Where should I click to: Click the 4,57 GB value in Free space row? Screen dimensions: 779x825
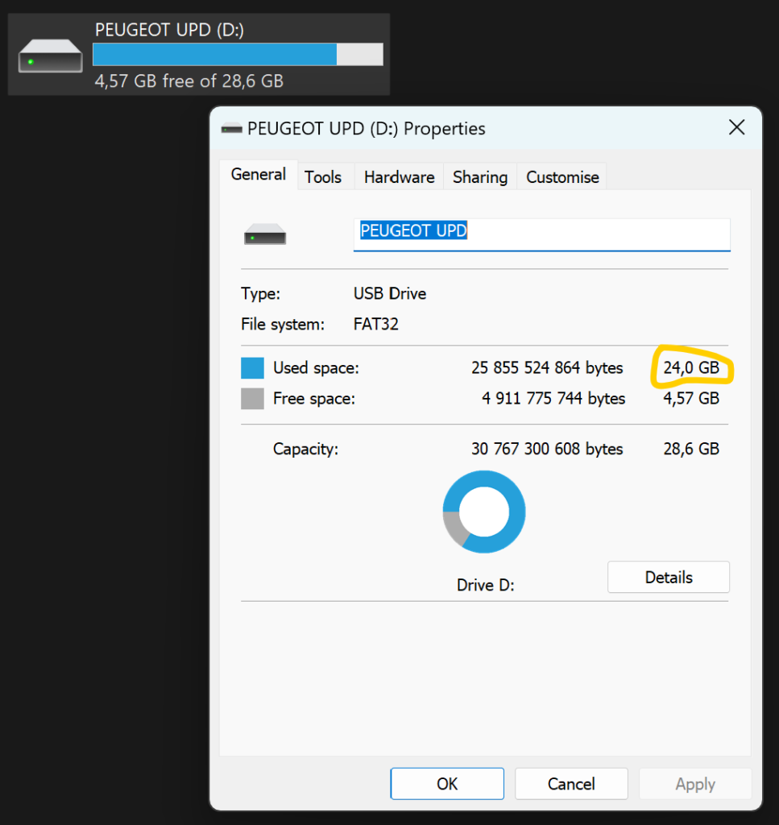click(691, 398)
